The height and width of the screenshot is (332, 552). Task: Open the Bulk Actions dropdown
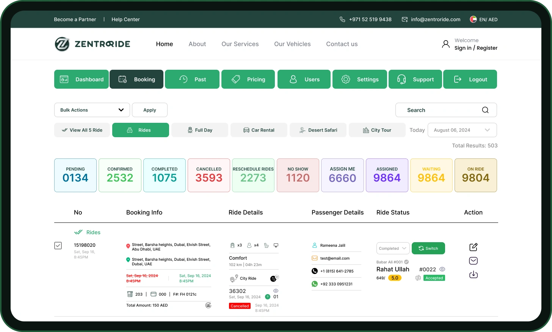point(92,110)
